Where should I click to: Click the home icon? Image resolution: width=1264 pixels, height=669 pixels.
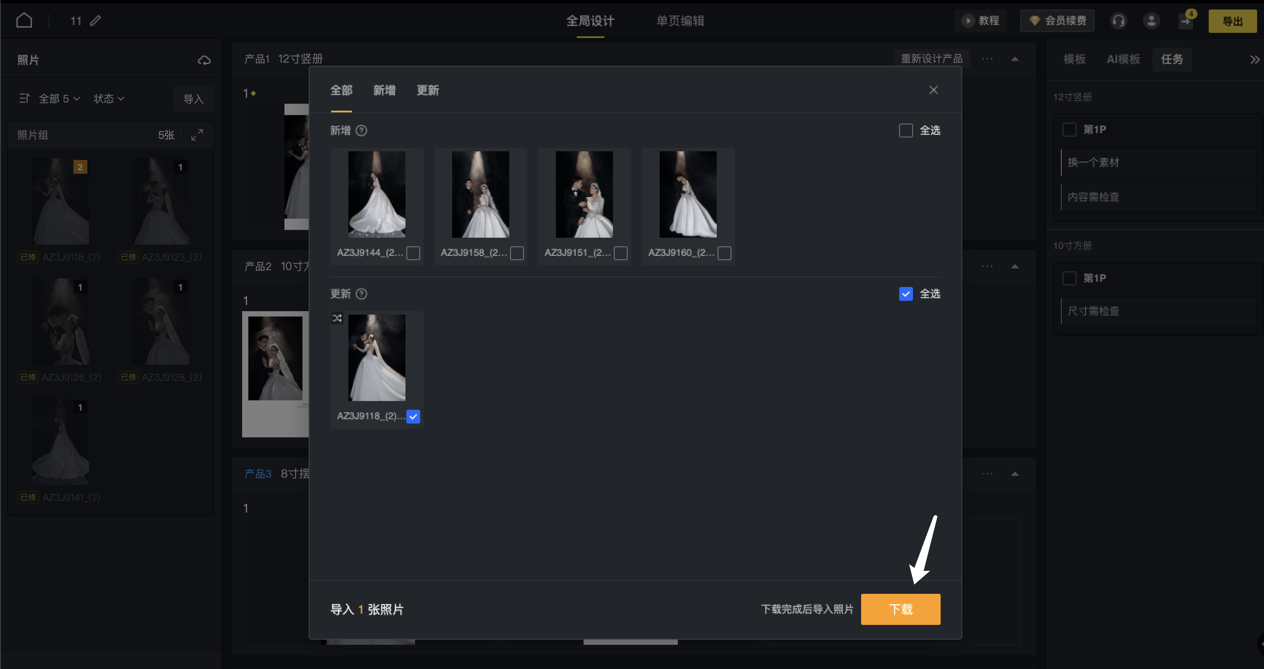pos(24,21)
